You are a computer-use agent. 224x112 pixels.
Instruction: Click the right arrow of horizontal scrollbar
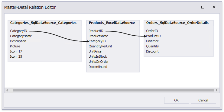coord(217,90)
